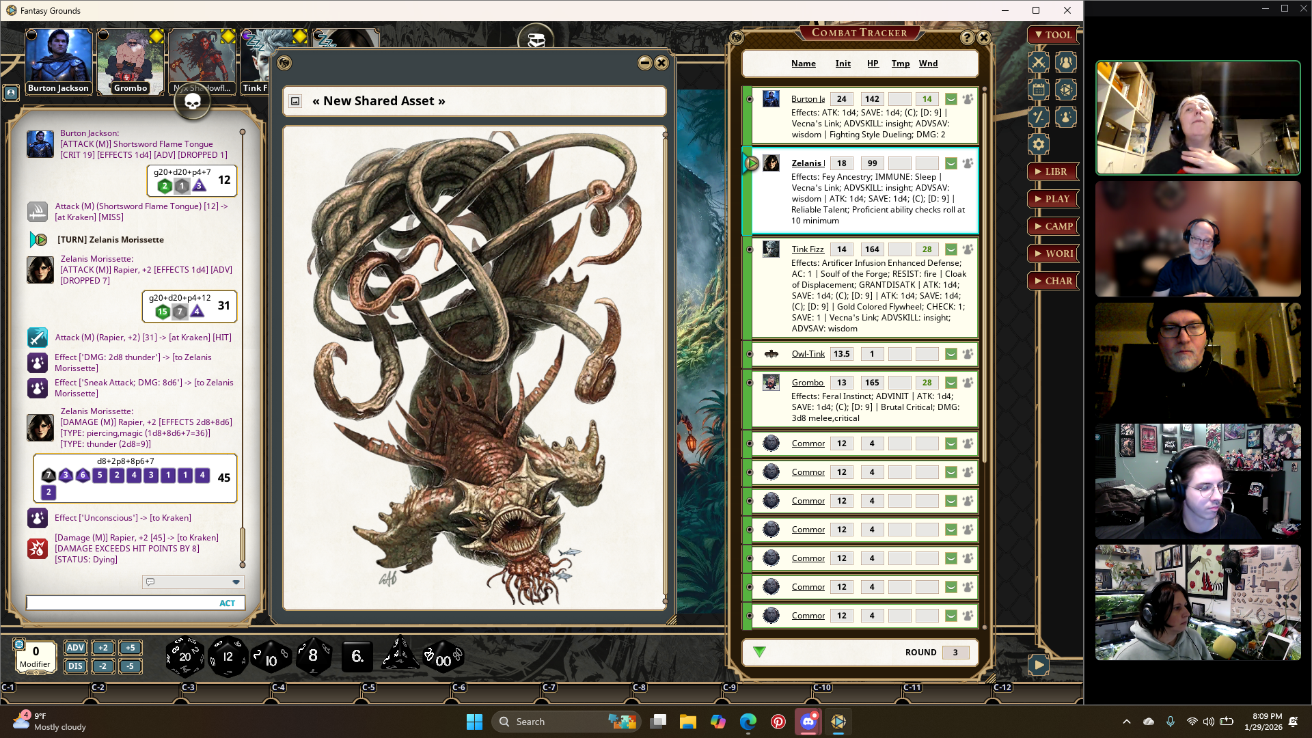Open Grombo's combat tracker name link
Viewport: 1312px width, 738px height.
click(x=807, y=383)
